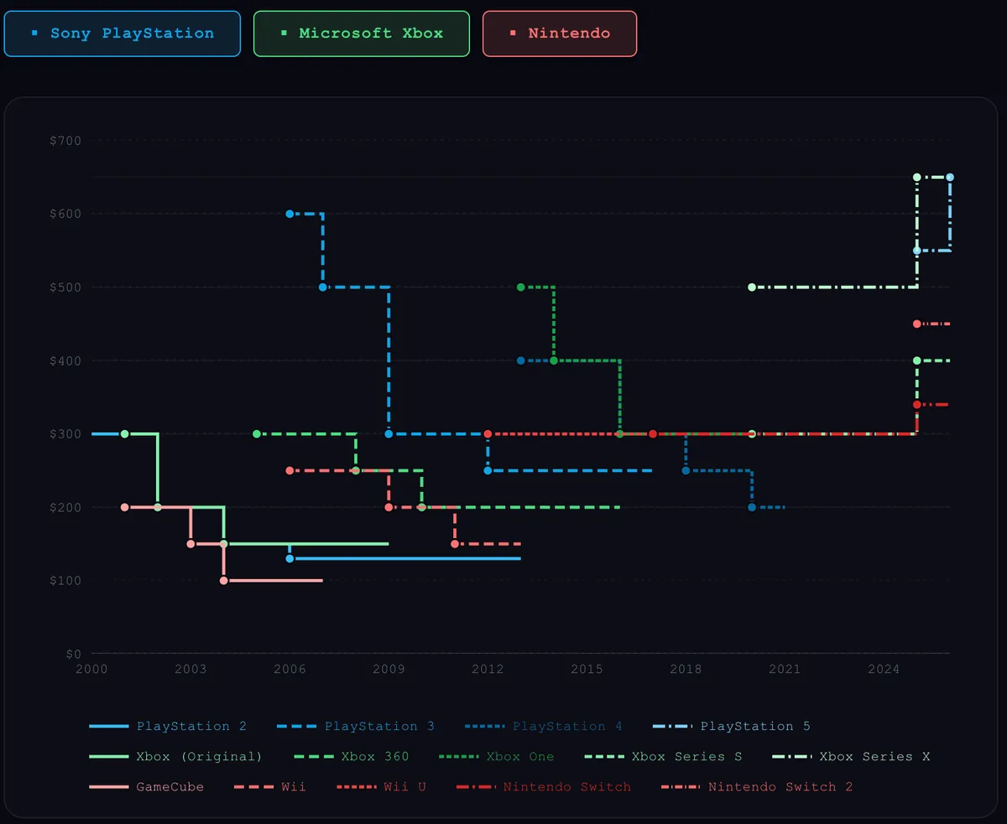Click the $600 y-axis label
1007x824 pixels.
(65, 214)
